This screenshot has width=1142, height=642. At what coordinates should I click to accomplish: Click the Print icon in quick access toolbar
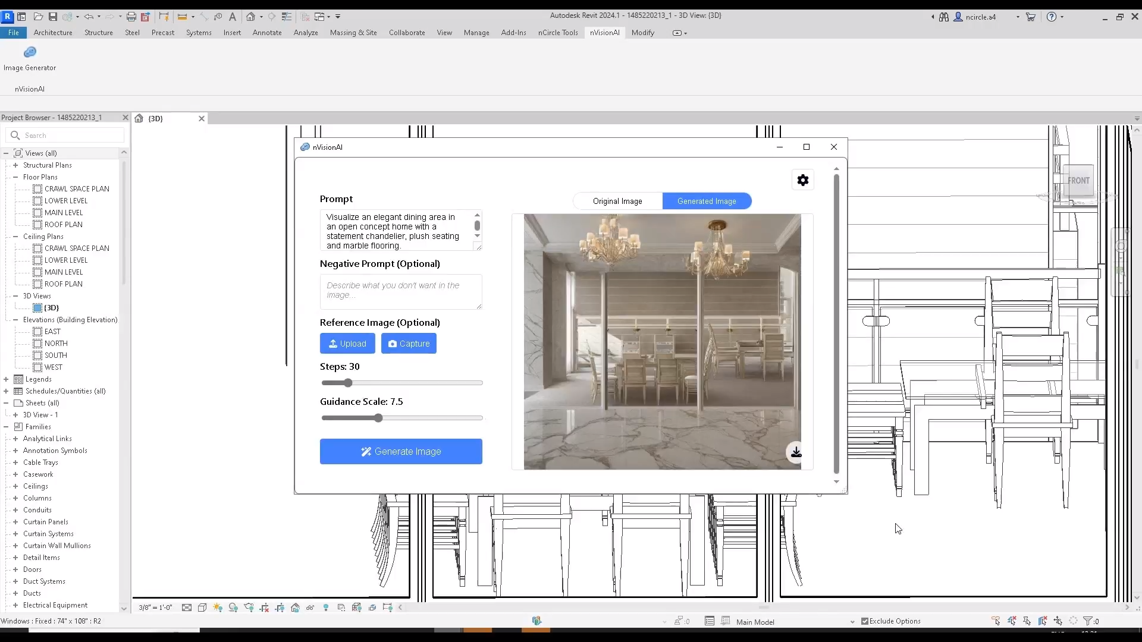point(131,17)
